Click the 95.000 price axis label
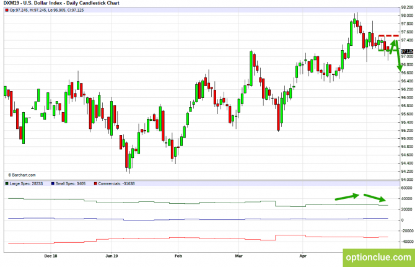Image resolution: width=415 pixels, height=267 pixels. point(407,138)
